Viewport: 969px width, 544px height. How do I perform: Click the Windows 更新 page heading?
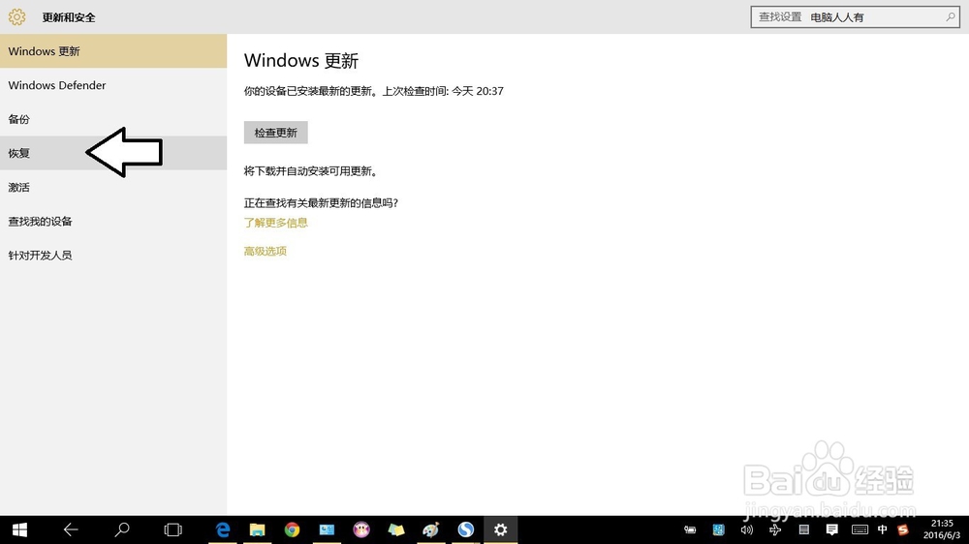tap(301, 61)
